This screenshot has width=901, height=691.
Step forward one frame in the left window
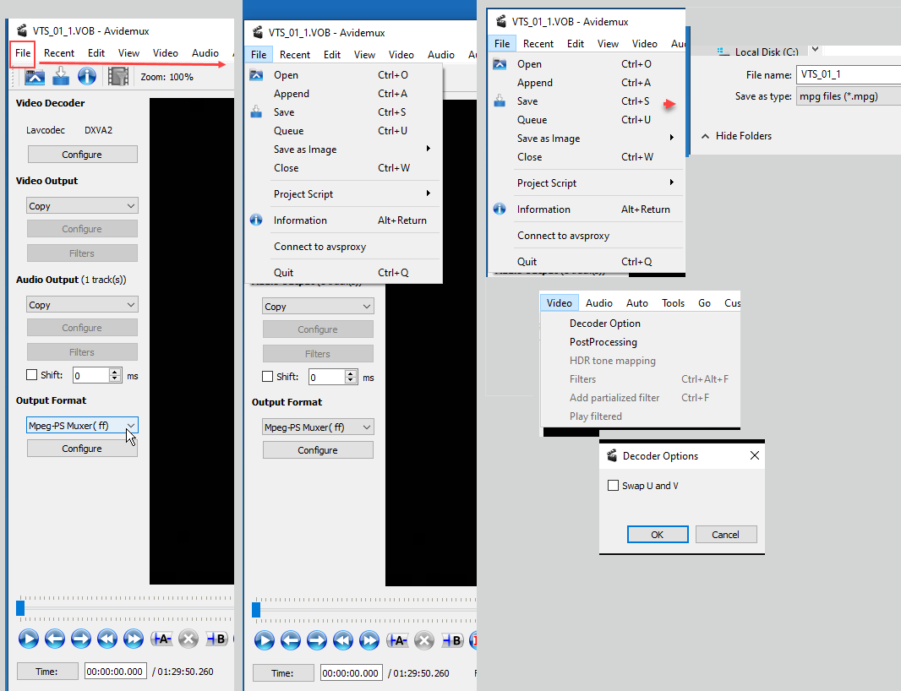pyautogui.click(x=81, y=639)
